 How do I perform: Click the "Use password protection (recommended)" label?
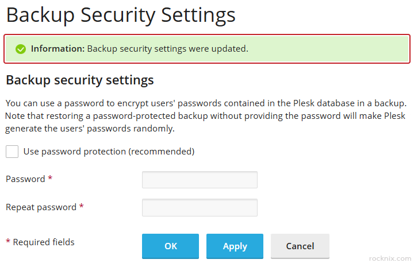[109, 152]
